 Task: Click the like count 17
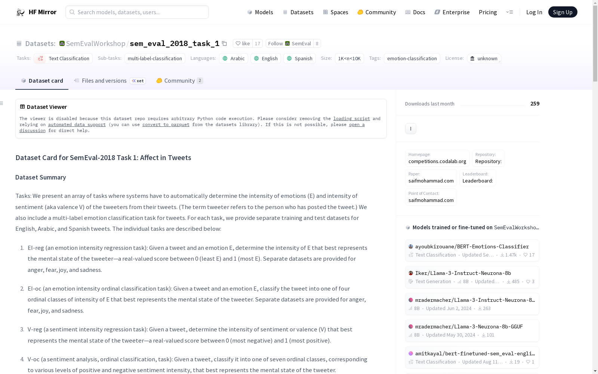click(x=258, y=43)
